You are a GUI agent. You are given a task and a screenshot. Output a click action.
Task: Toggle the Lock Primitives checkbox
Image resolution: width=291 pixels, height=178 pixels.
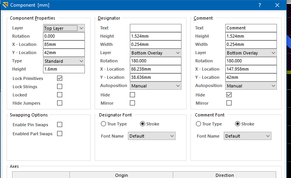pyautogui.click(x=60, y=78)
